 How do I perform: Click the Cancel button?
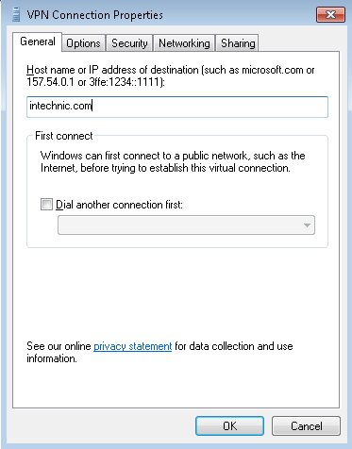tap(306, 426)
